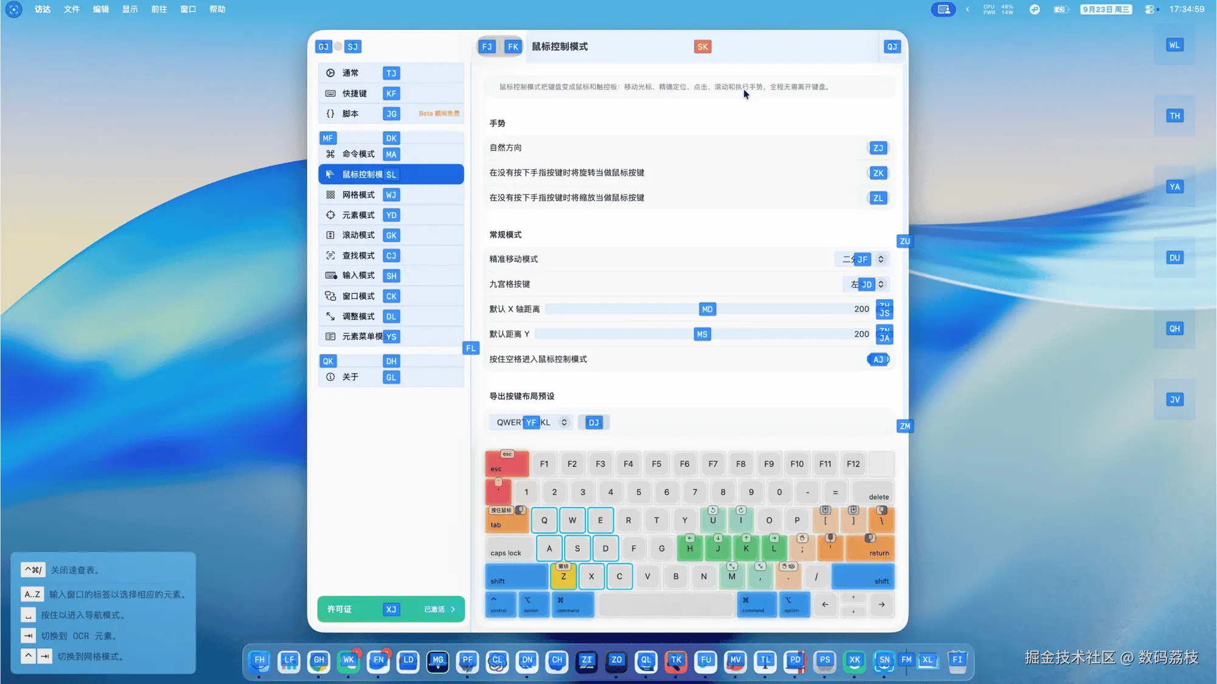
Task: Select 调整模式 in the sidebar
Action: pos(391,316)
